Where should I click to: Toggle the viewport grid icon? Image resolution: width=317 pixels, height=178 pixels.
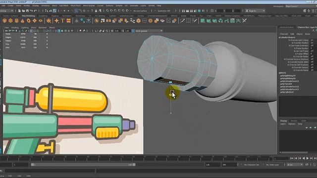pyautogui.click(x=31, y=31)
